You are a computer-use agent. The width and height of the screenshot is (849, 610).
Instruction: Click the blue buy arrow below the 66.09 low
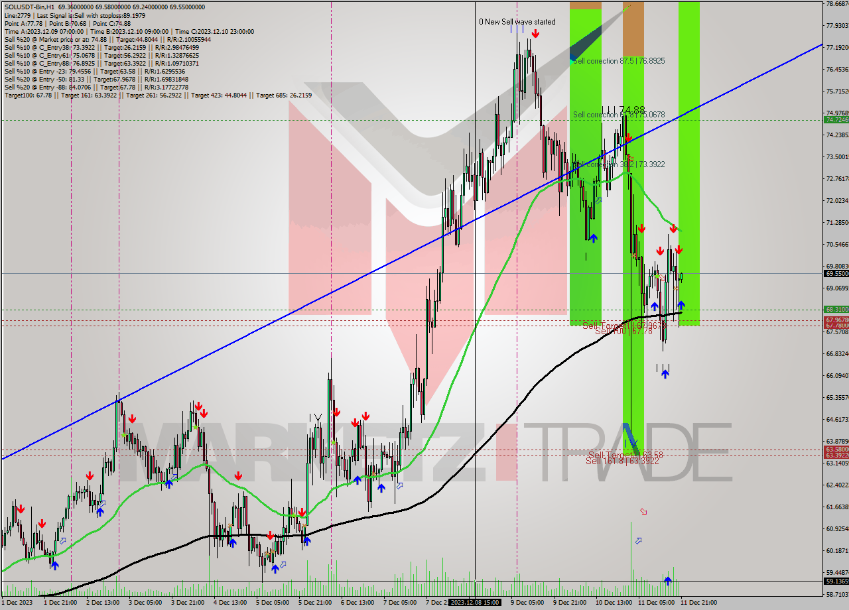pyautogui.click(x=665, y=374)
